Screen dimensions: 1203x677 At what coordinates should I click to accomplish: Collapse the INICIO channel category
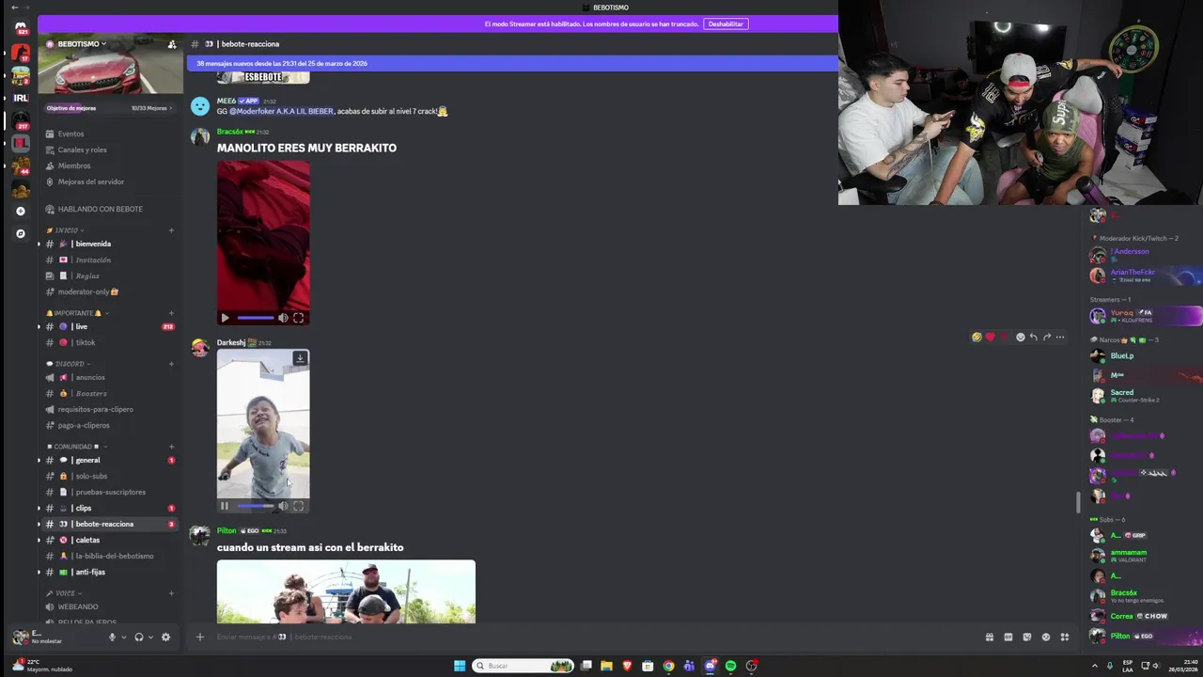click(x=67, y=230)
